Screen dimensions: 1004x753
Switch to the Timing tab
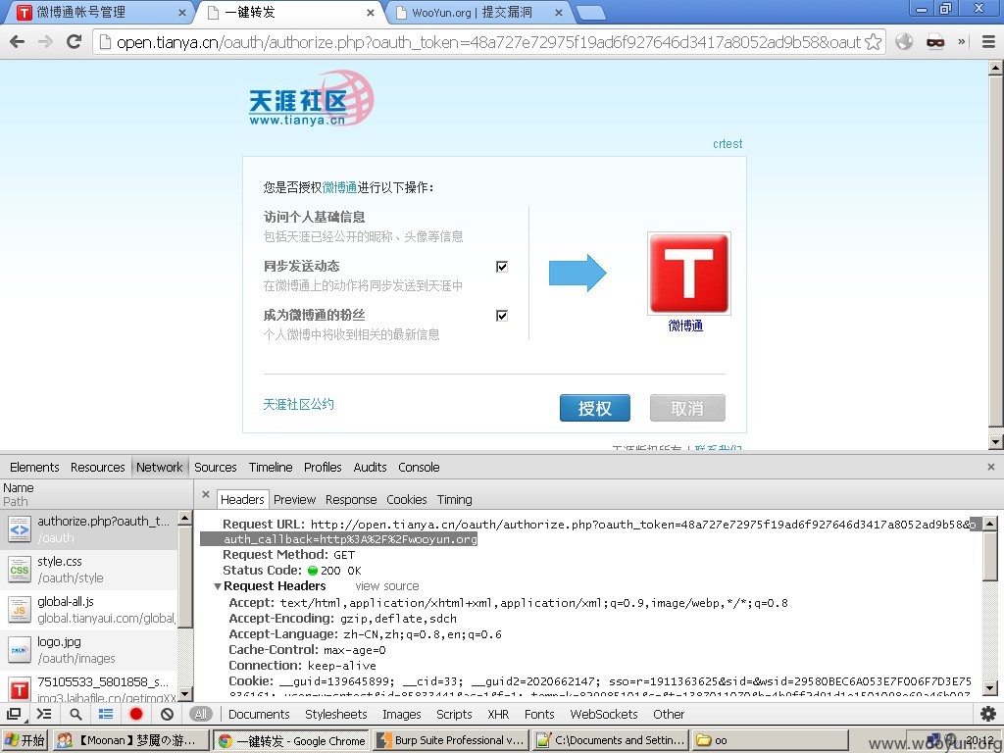455,499
